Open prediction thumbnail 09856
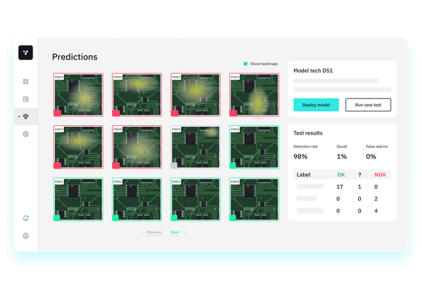This screenshot has width=422, height=300. (254, 95)
